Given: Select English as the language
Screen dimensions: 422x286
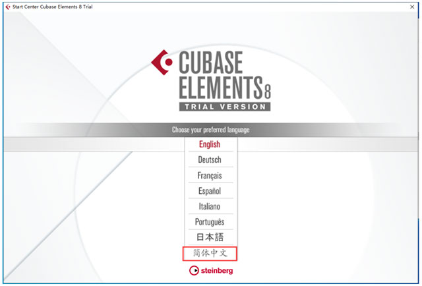Looking at the screenshot, I should coord(210,144).
